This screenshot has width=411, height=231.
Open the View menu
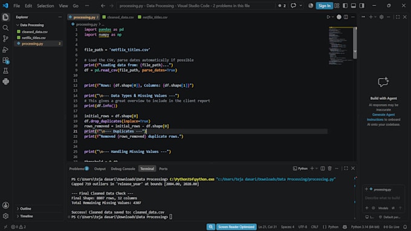click(63, 5)
